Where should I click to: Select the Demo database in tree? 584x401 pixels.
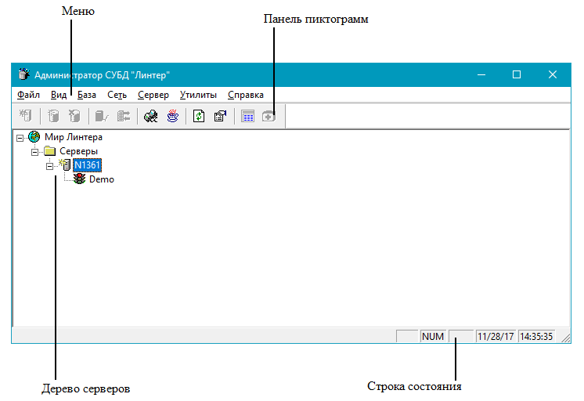(102, 179)
